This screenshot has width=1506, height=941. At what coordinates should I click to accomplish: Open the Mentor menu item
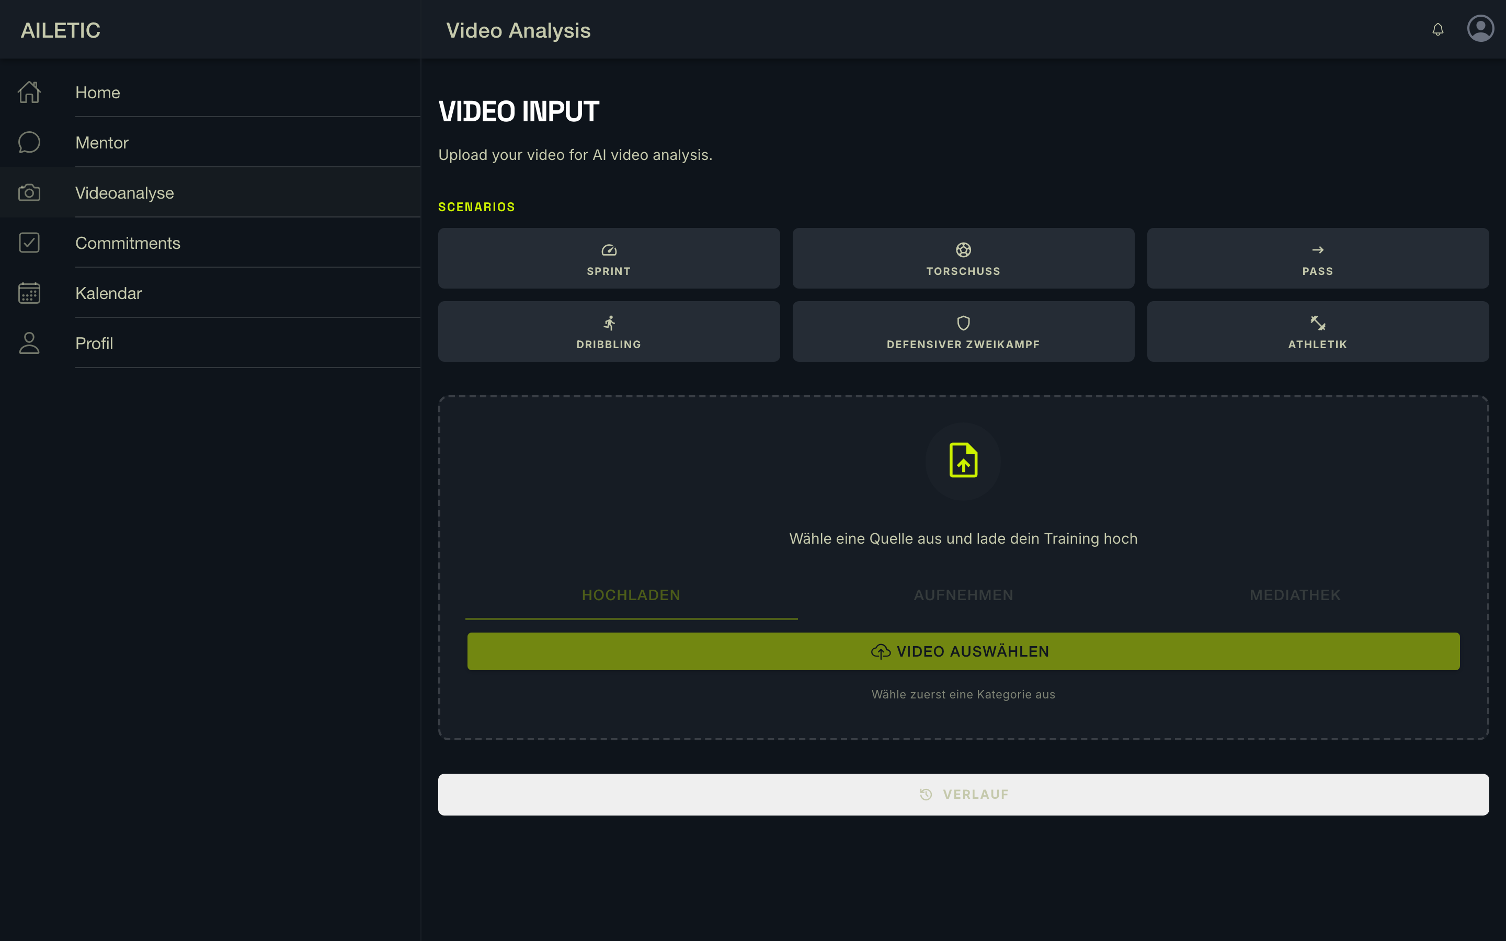point(210,143)
